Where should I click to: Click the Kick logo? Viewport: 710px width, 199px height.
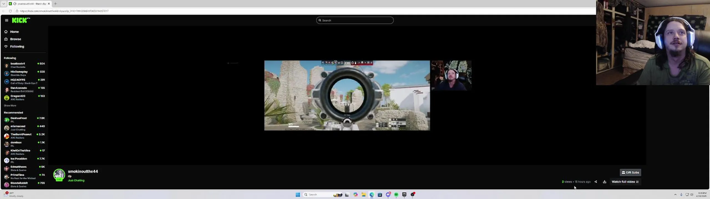[x=21, y=20]
